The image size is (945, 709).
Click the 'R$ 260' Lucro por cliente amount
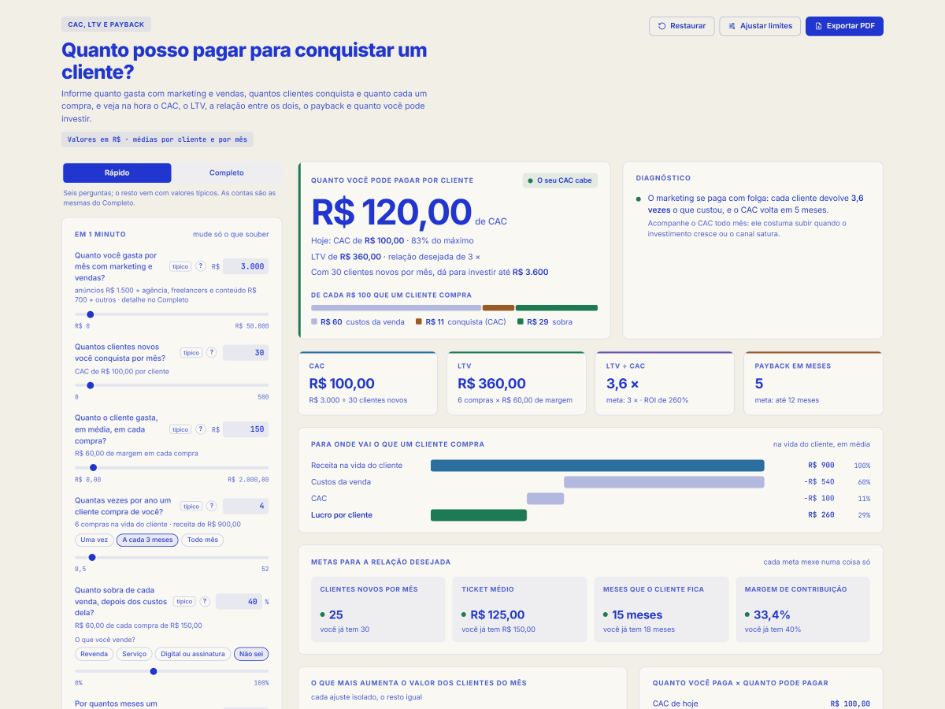pos(821,515)
